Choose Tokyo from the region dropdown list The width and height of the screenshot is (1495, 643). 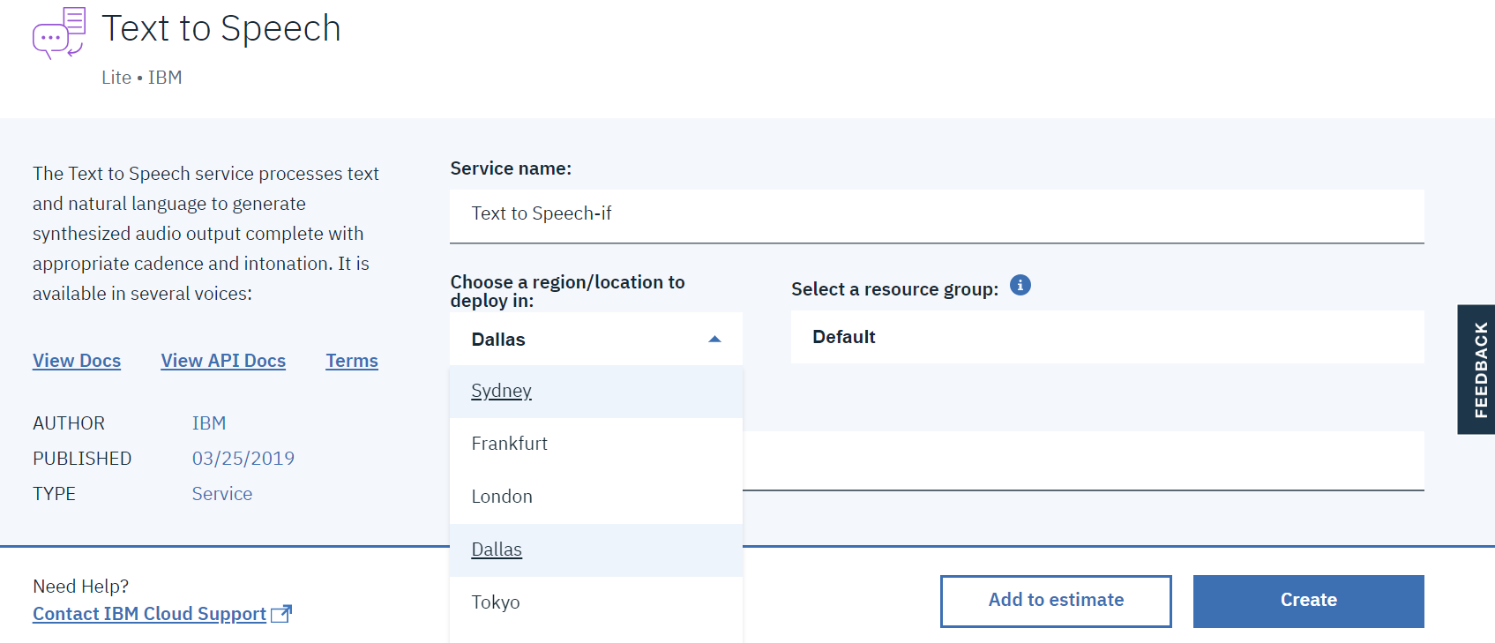pyautogui.click(x=496, y=602)
